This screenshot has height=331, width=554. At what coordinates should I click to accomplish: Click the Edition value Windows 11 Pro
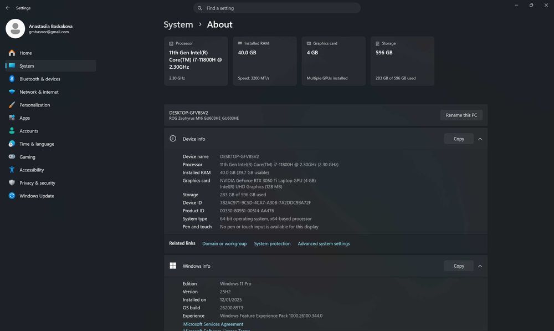pos(235,284)
